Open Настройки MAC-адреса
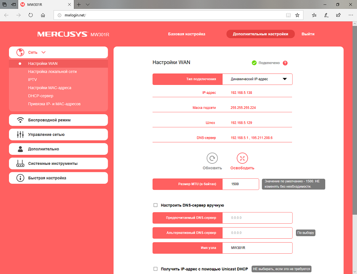This screenshot has height=274, width=357. click(x=50, y=88)
